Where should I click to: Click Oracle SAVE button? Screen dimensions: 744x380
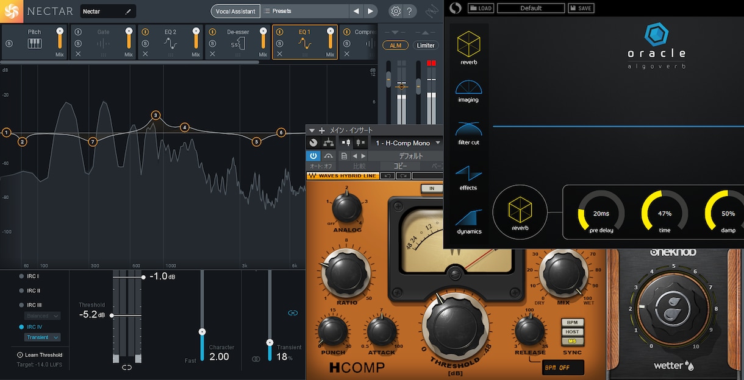(581, 8)
